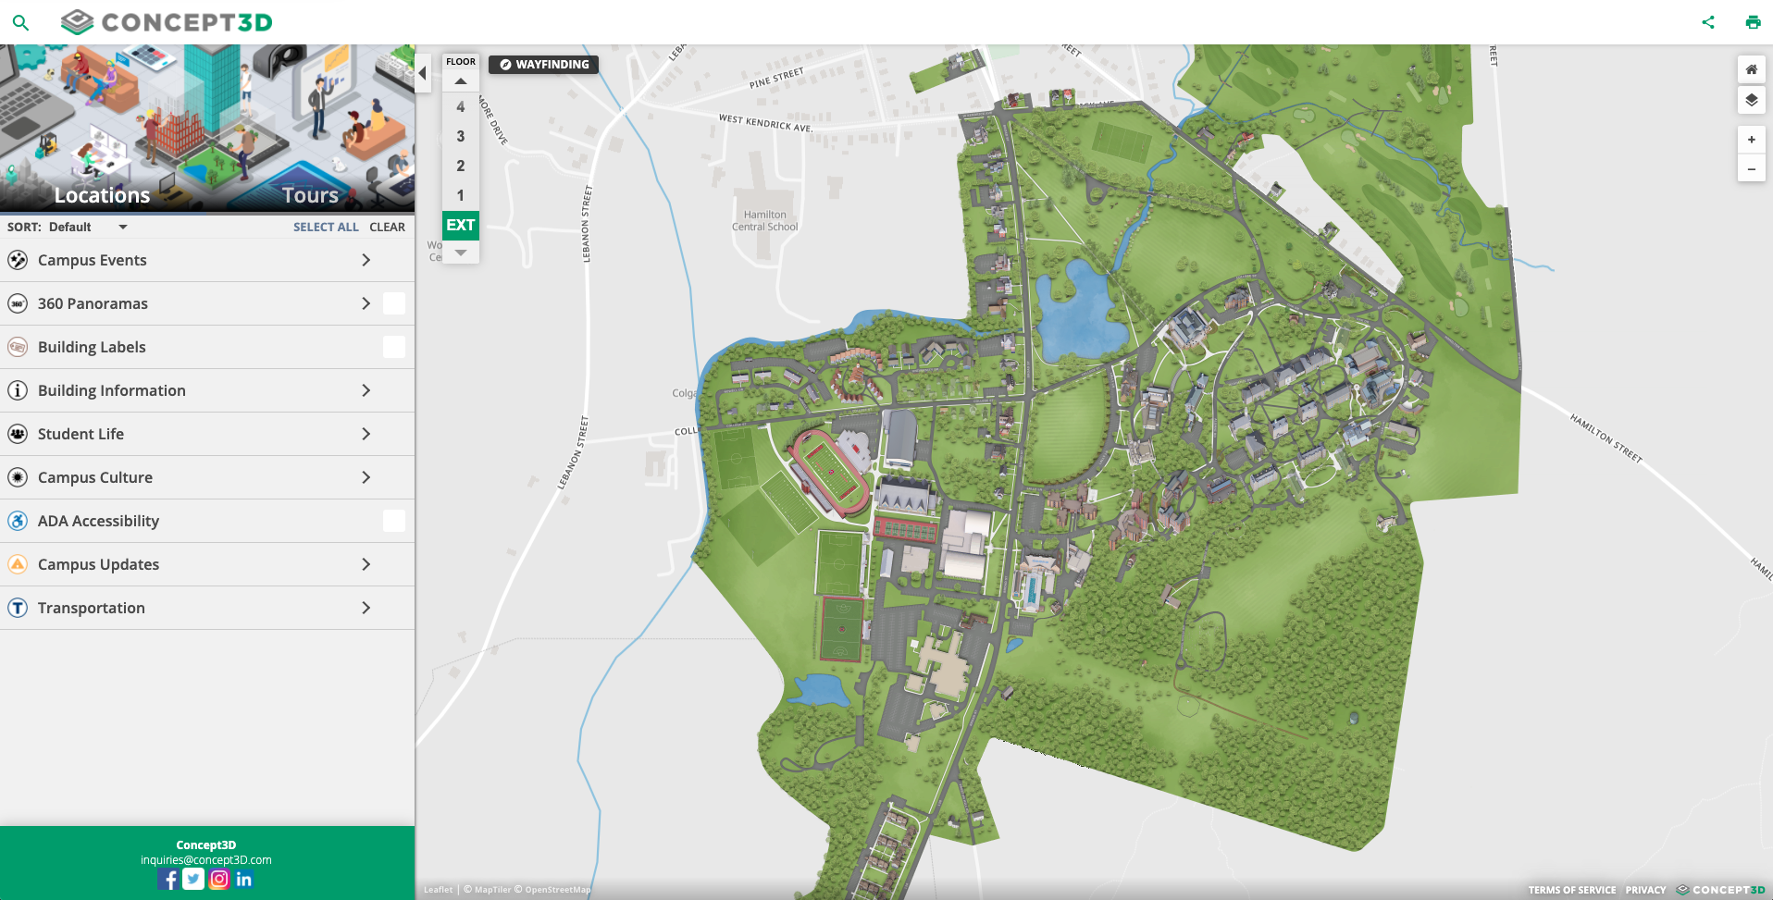Toggle the ADA Accessibility checkbox
The image size is (1773, 900).
point(394,521)
